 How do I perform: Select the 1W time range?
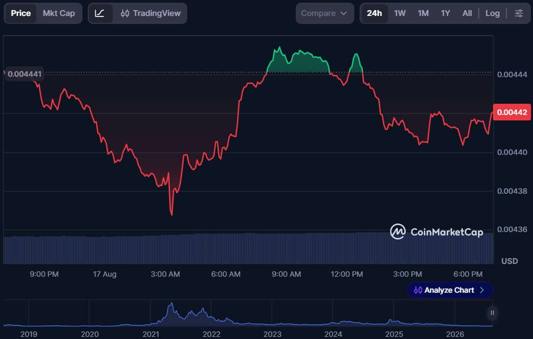(x=400, y=13)
